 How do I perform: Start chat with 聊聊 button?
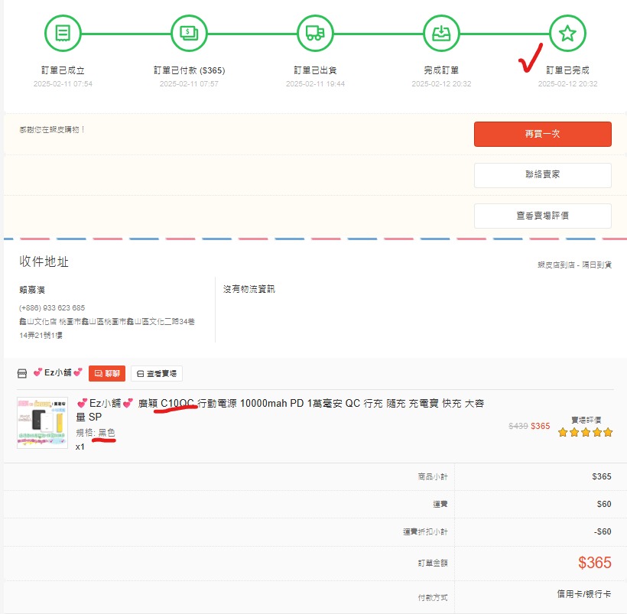106,373
